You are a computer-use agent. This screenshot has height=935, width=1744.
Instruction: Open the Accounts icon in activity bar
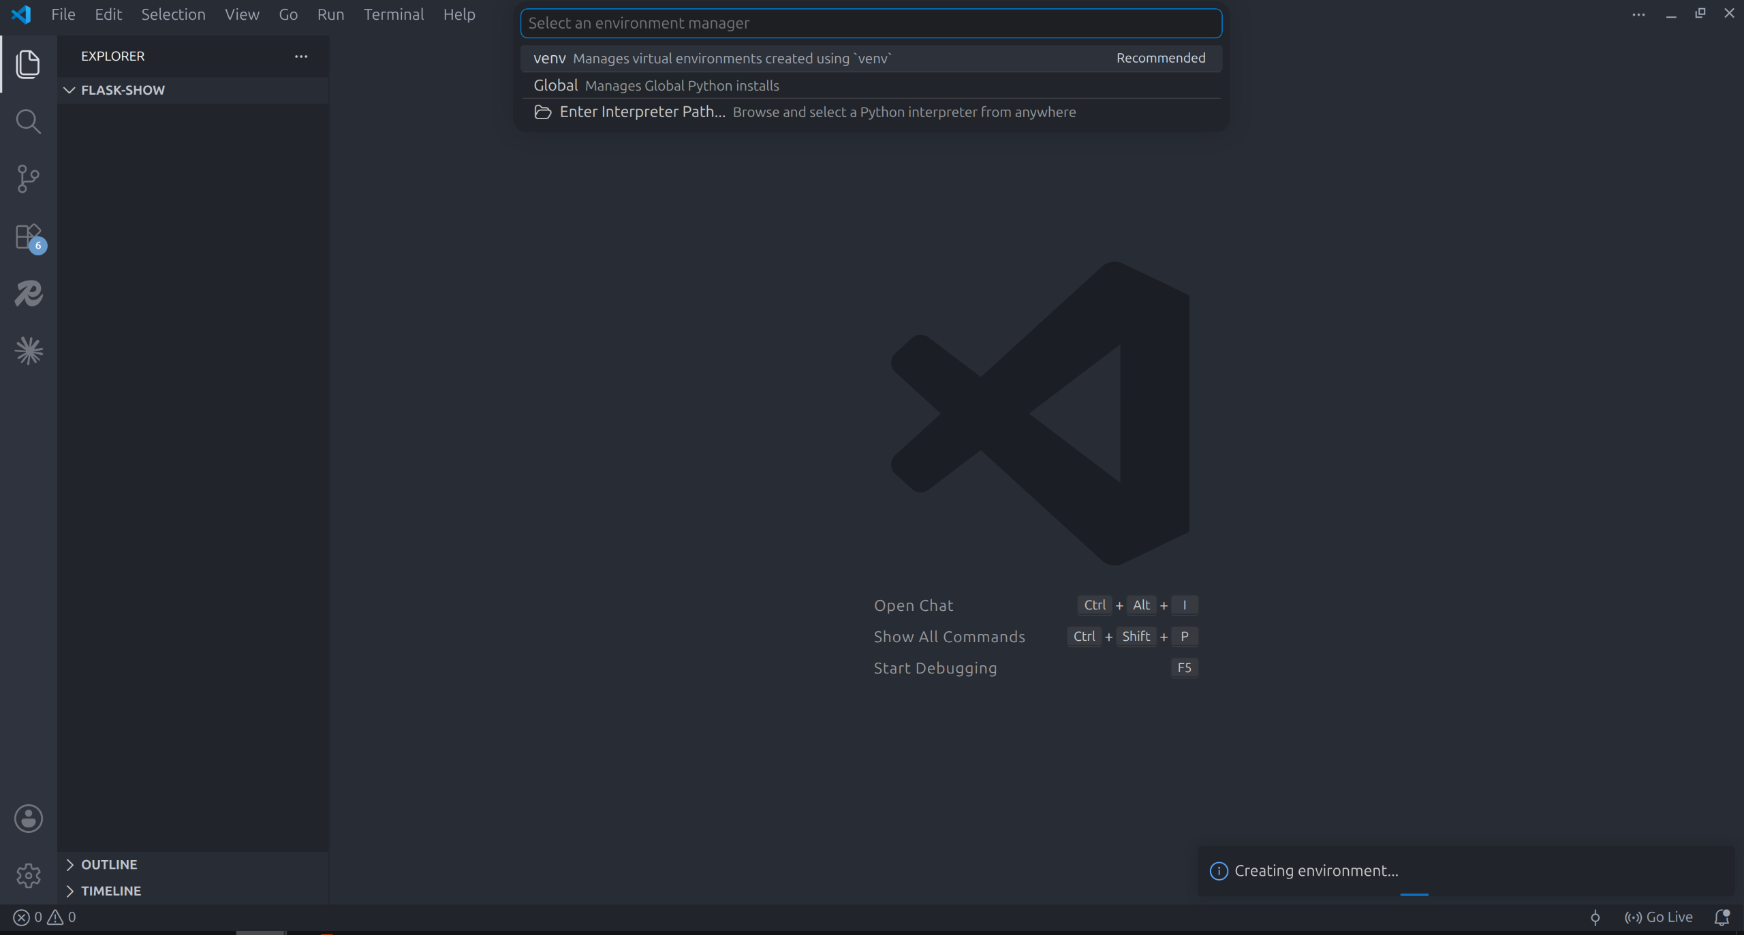(29, 819)
